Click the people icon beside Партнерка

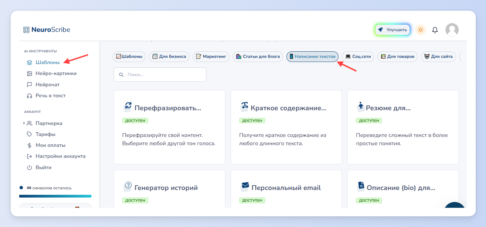[x=29, y=123]
